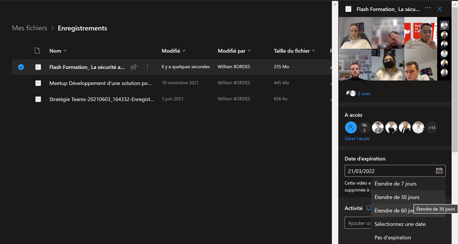The image size is (458, 244).
Task: Select Pas d'expiration from the menu
Action: [x=393, y=238]
